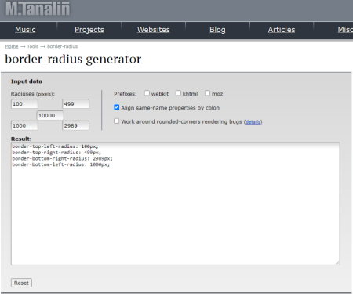353x296 pixels.
Task: Click the border-radius generator heading
Action: (x=73, y=60)
